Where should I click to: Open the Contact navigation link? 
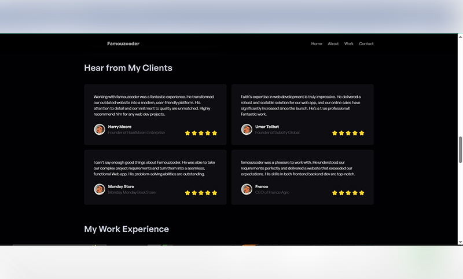[x=366, y=44]
